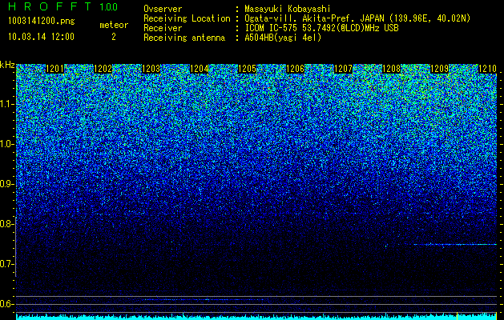This screenshot has width=504, height=320.
Task: Click the meteor label in the header
Action: [114, 25]
